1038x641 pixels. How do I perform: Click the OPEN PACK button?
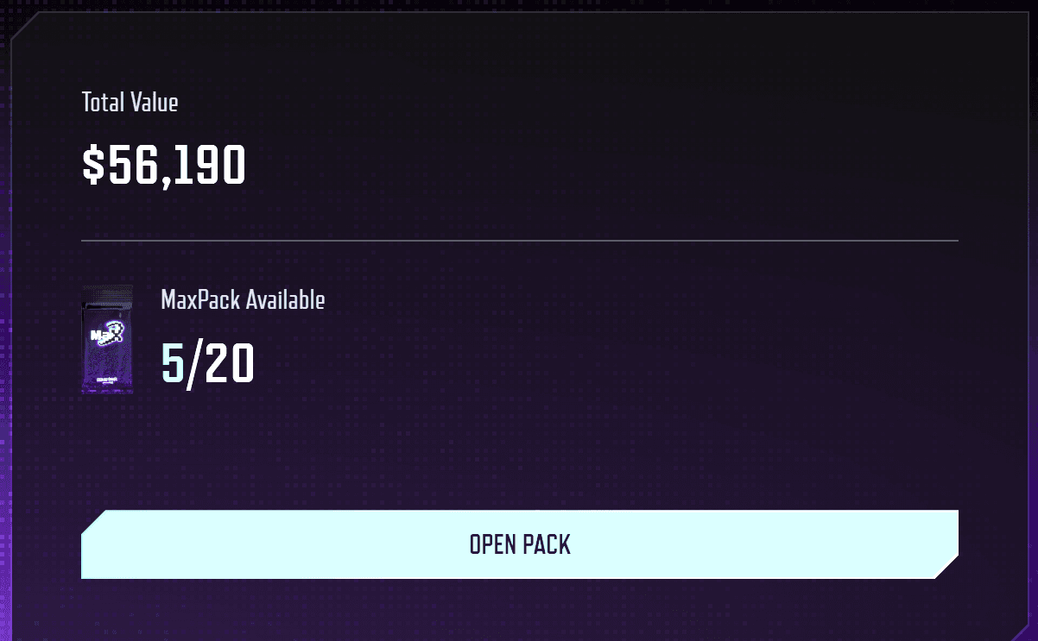(519, 544)
